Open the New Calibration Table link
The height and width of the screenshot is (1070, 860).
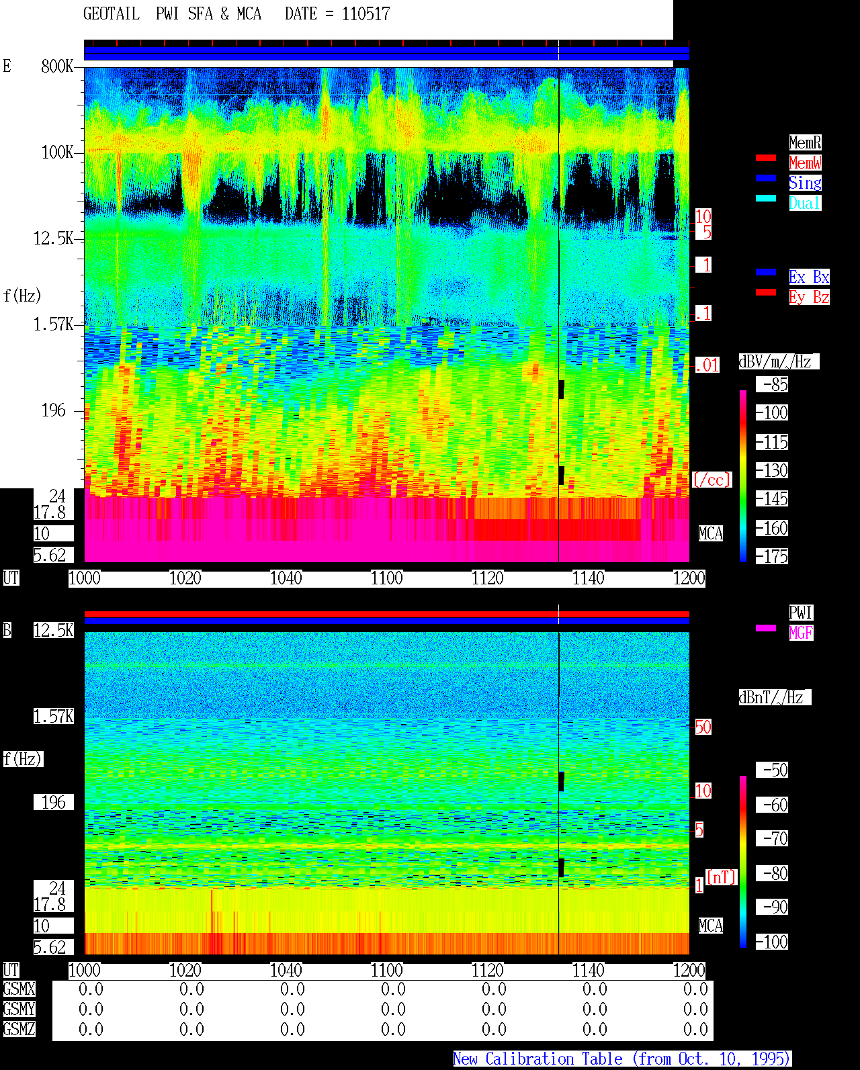[622, 1059]
